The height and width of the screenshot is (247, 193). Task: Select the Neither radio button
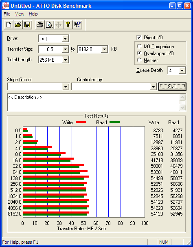coord(139,60)
